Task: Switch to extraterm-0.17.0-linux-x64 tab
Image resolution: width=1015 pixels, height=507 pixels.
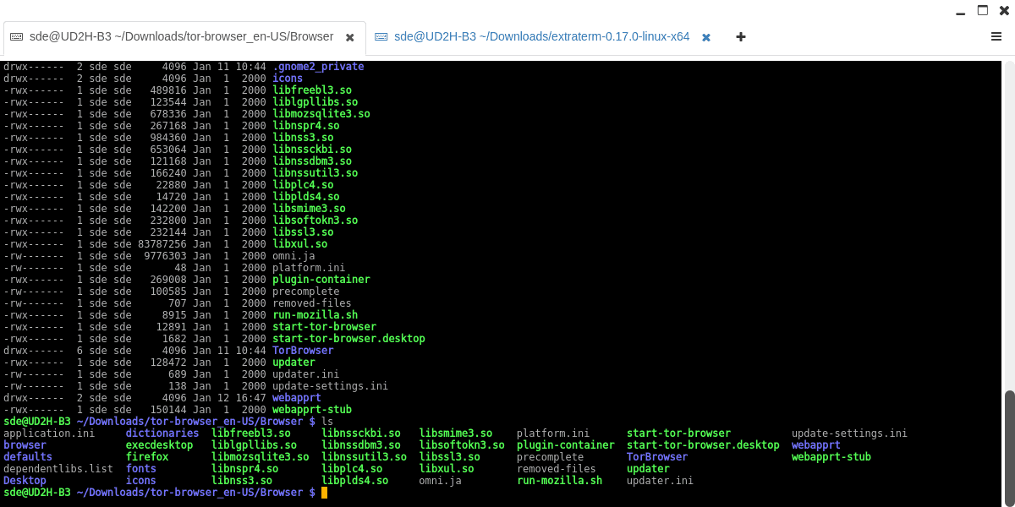Action: pos(541,37)
